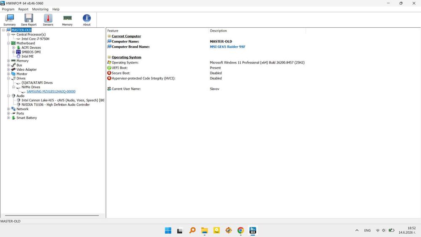Click the Description column header
Viewport: 421px width, 237px height.
257,31
